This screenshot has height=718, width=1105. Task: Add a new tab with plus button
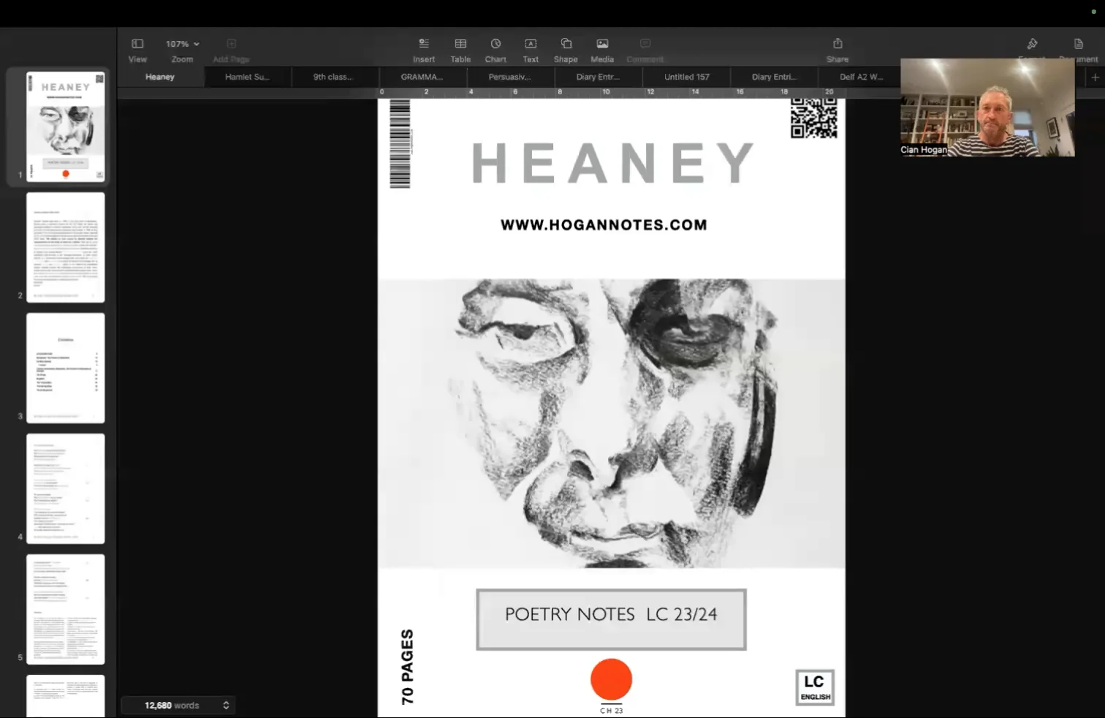click(1095, 77)
